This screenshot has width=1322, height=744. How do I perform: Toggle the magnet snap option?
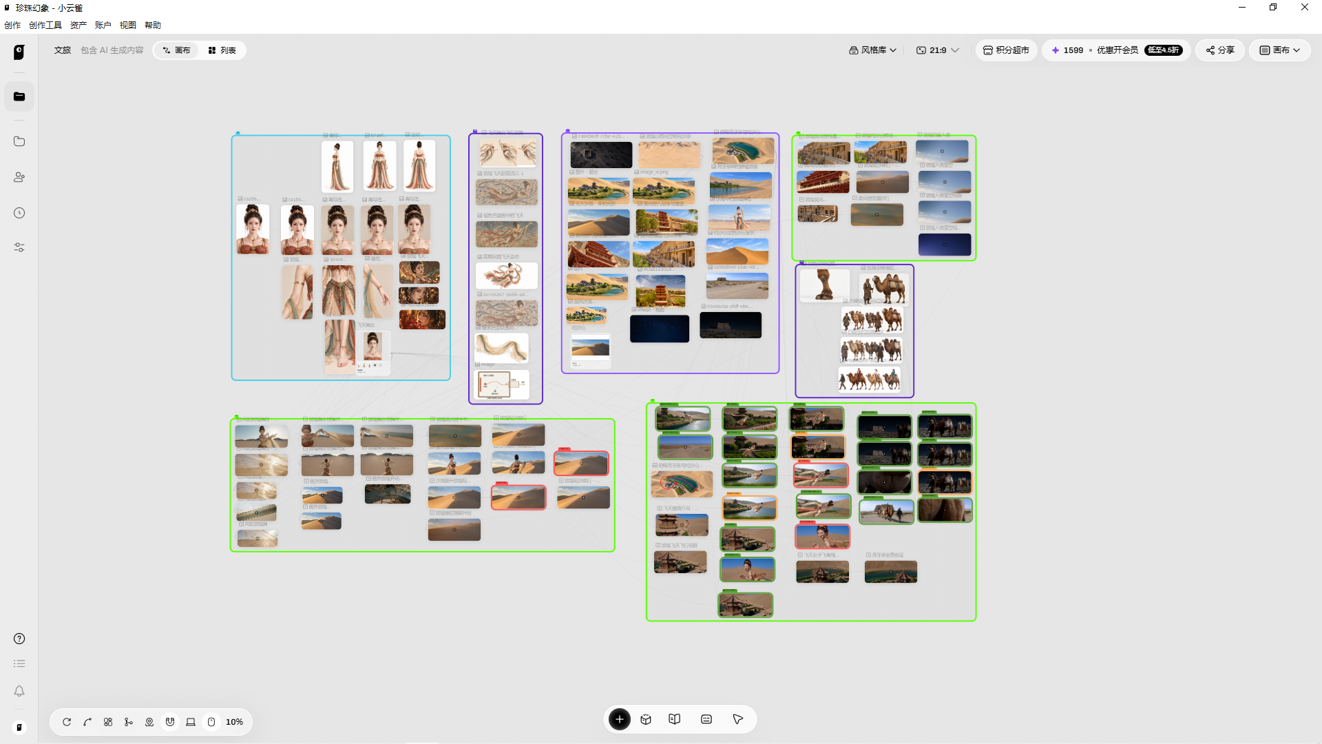pyautogui.click(x=170, y=722)
